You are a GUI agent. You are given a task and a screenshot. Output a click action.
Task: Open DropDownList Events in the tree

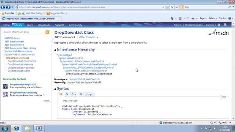point(19,71)
